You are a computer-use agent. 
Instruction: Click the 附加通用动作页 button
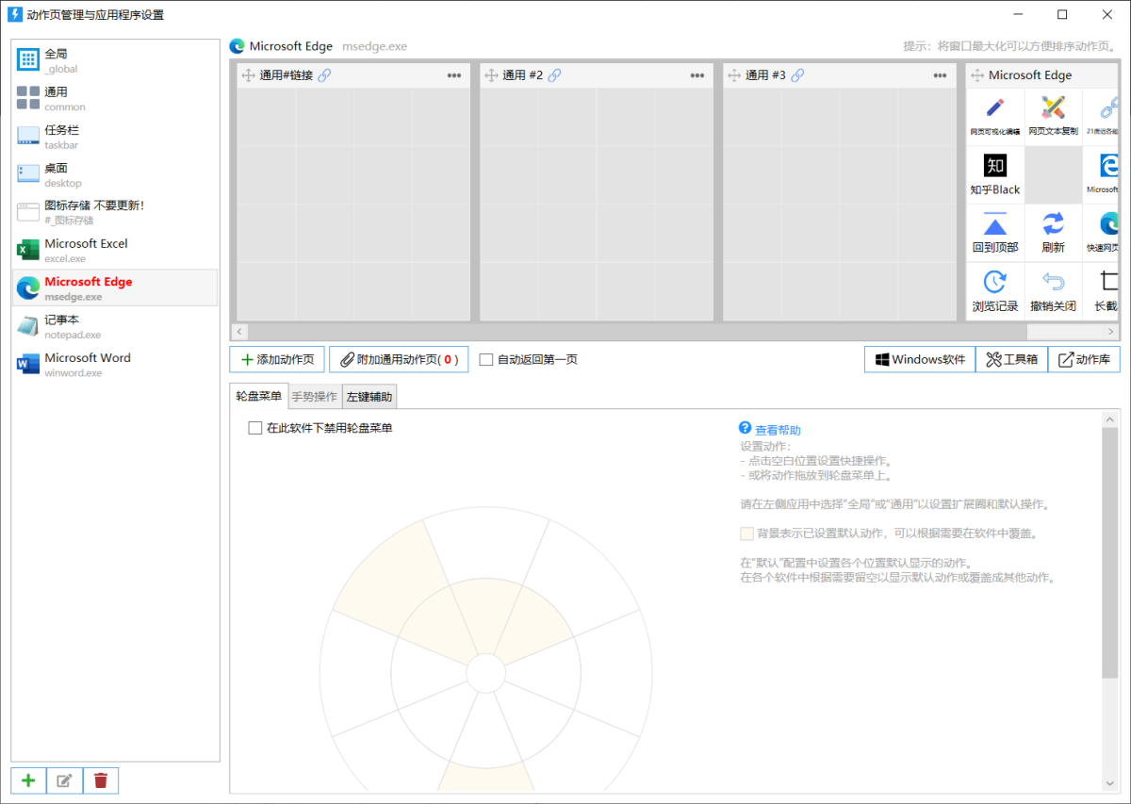click(x=399, y=359)
